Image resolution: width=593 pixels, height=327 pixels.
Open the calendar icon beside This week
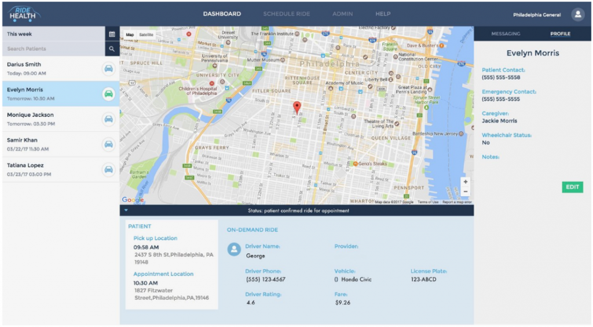coord(112,34)
